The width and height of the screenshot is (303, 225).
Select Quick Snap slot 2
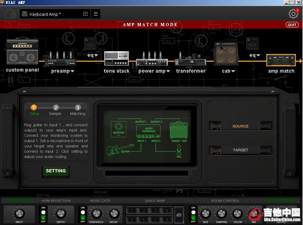[144, 210]
